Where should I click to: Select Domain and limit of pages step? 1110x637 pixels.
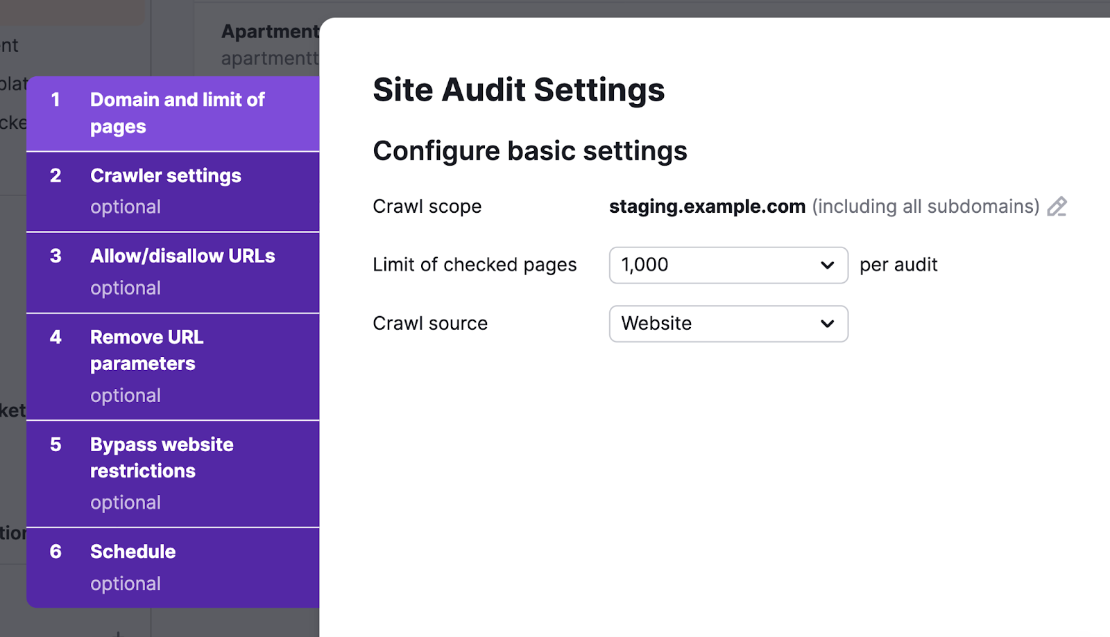click(177, 113)
